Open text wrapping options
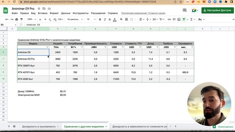 [x=155, y=19]
